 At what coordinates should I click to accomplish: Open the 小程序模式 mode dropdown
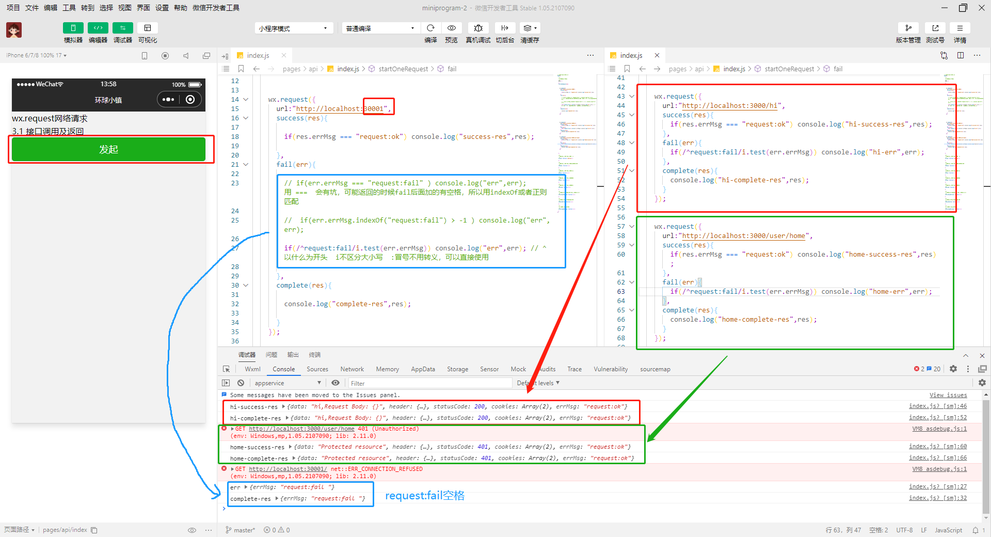pos(294,28)
